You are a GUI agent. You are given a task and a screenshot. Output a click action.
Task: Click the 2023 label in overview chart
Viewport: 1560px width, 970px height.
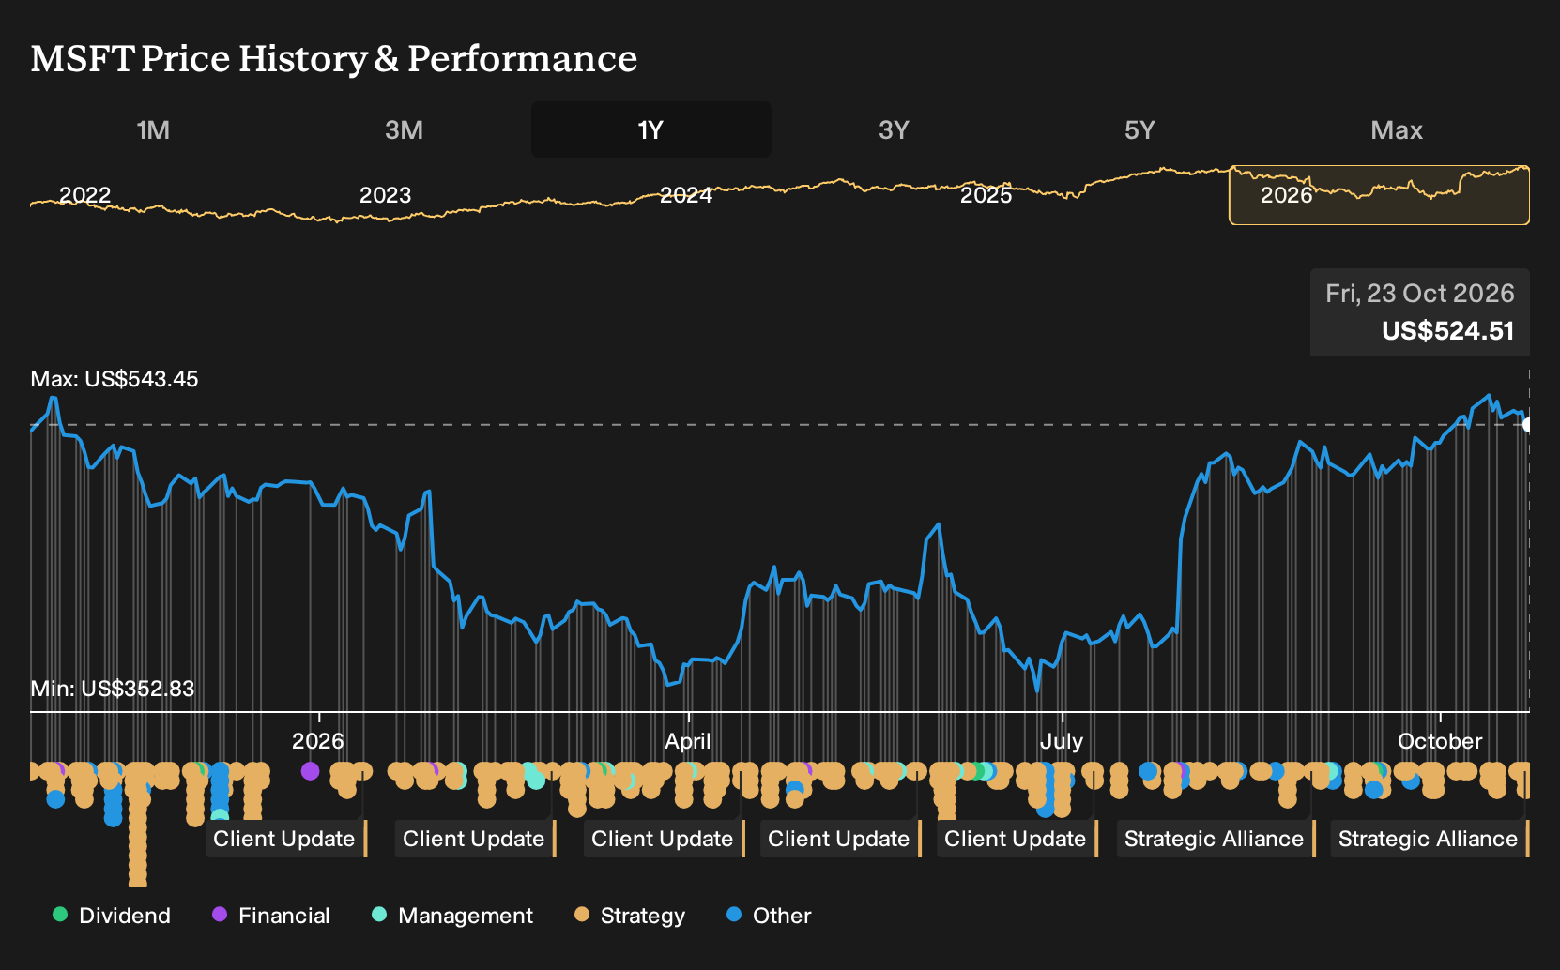[385, 195]
